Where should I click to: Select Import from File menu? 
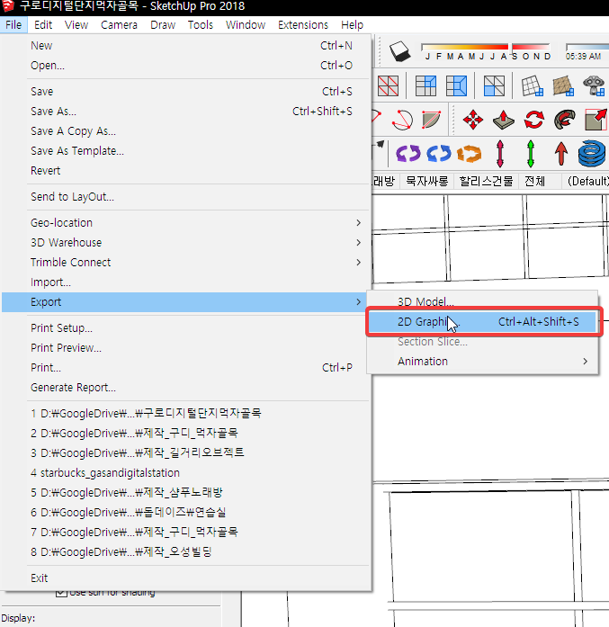(x=186, y=282)
